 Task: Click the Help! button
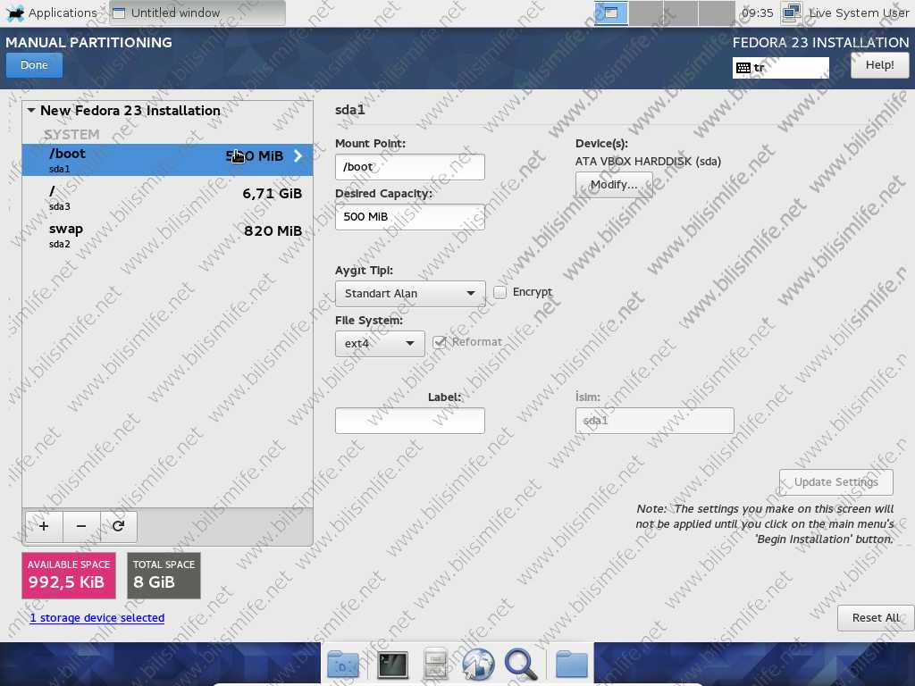(879, 65)
